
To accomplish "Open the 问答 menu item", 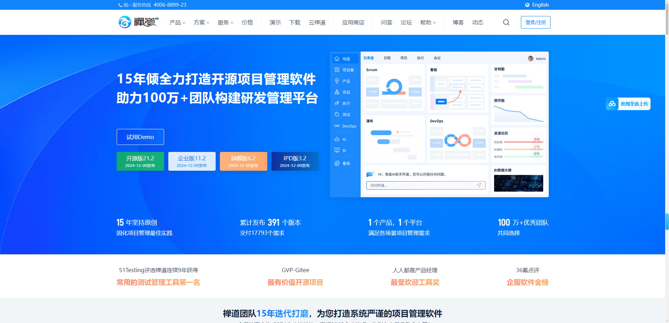I will pos(387,22).
